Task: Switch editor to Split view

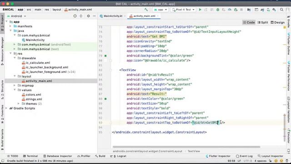Action: pyautogui.click(x=263, y=22)
